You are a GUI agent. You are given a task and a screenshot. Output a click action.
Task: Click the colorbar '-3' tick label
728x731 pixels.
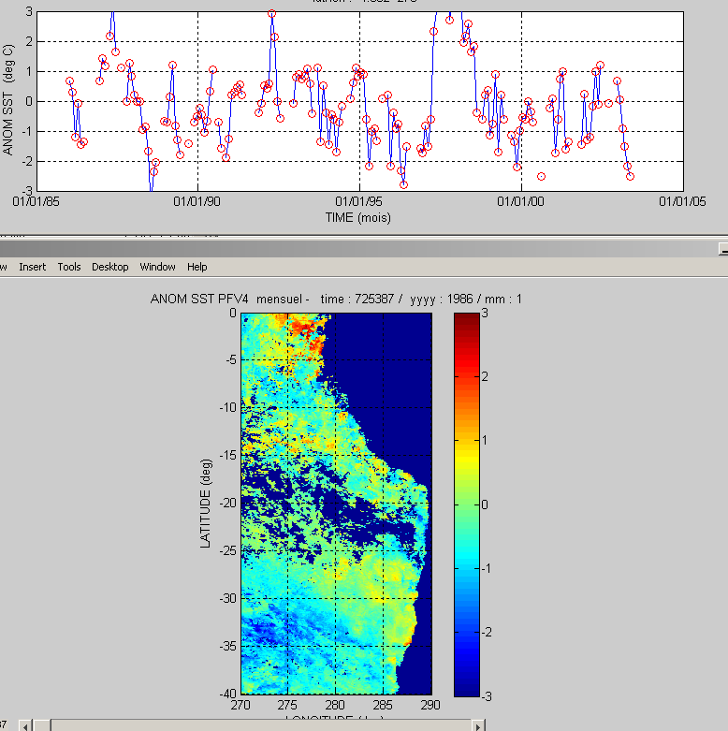[486, 696]
